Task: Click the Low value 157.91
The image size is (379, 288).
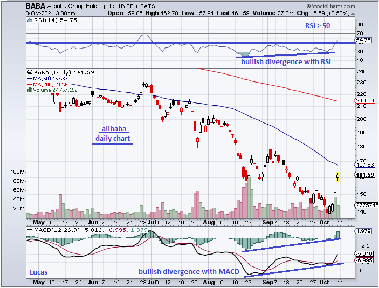Action: point(204,13)
